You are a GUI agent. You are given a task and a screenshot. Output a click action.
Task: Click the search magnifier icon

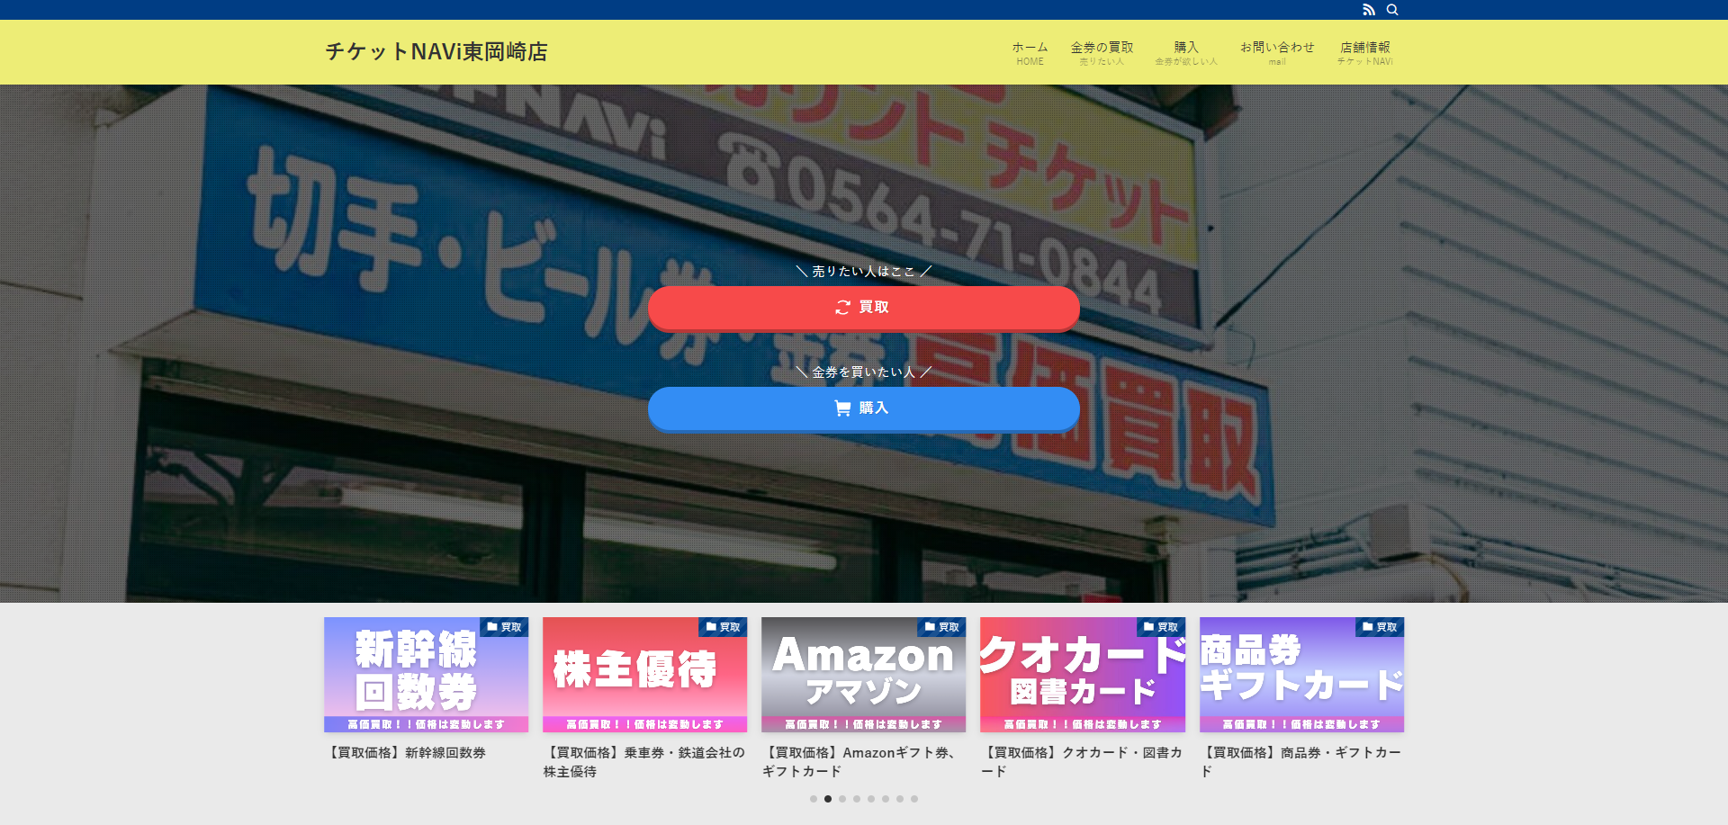[x=1393, y=10]
